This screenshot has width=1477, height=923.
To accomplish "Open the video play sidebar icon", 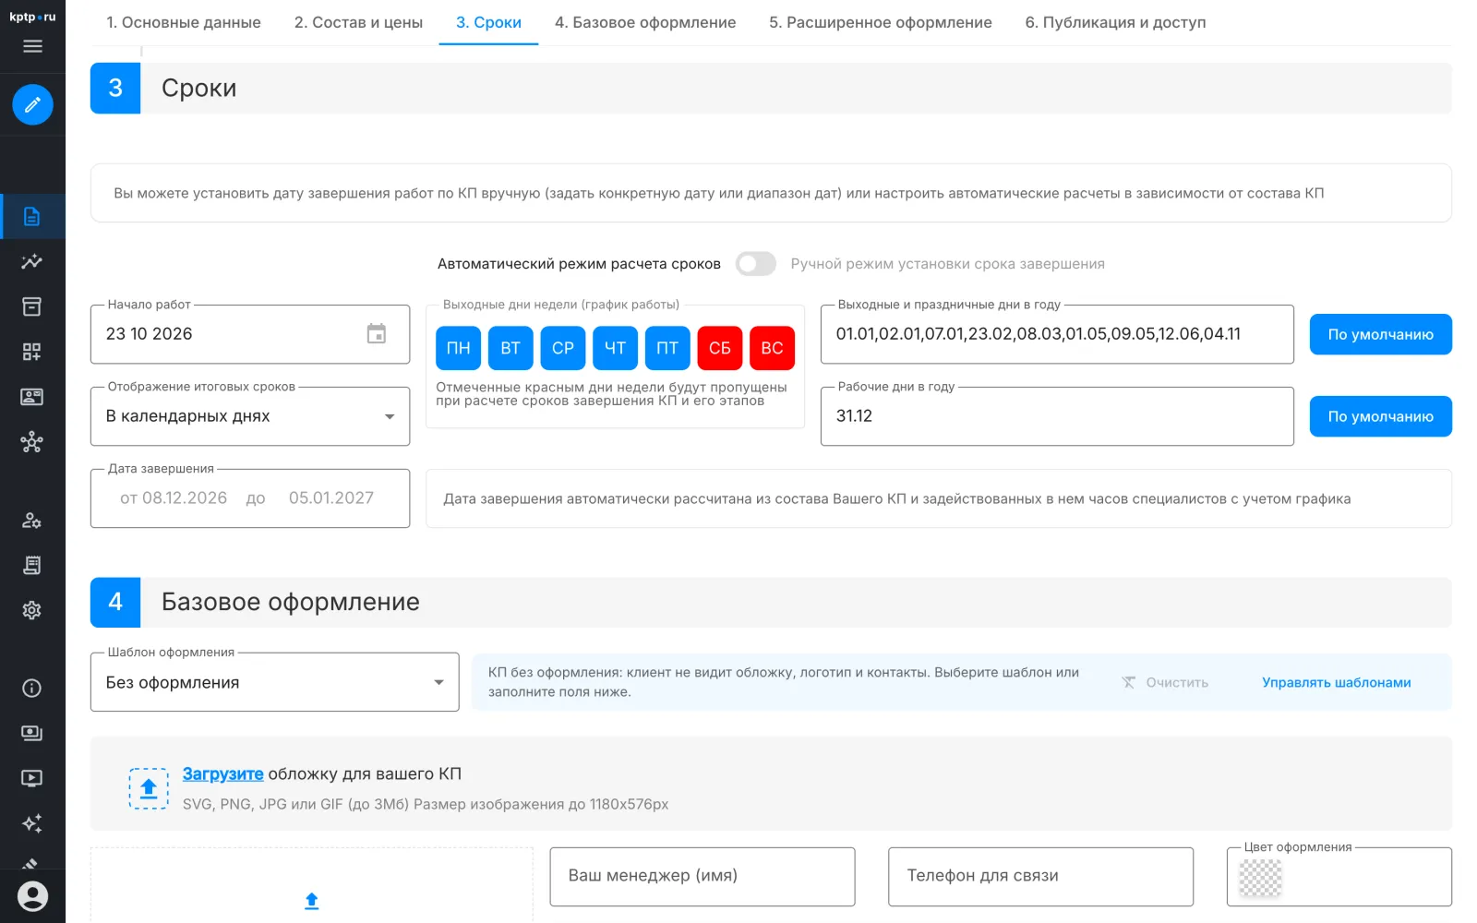I will (32, 779).
